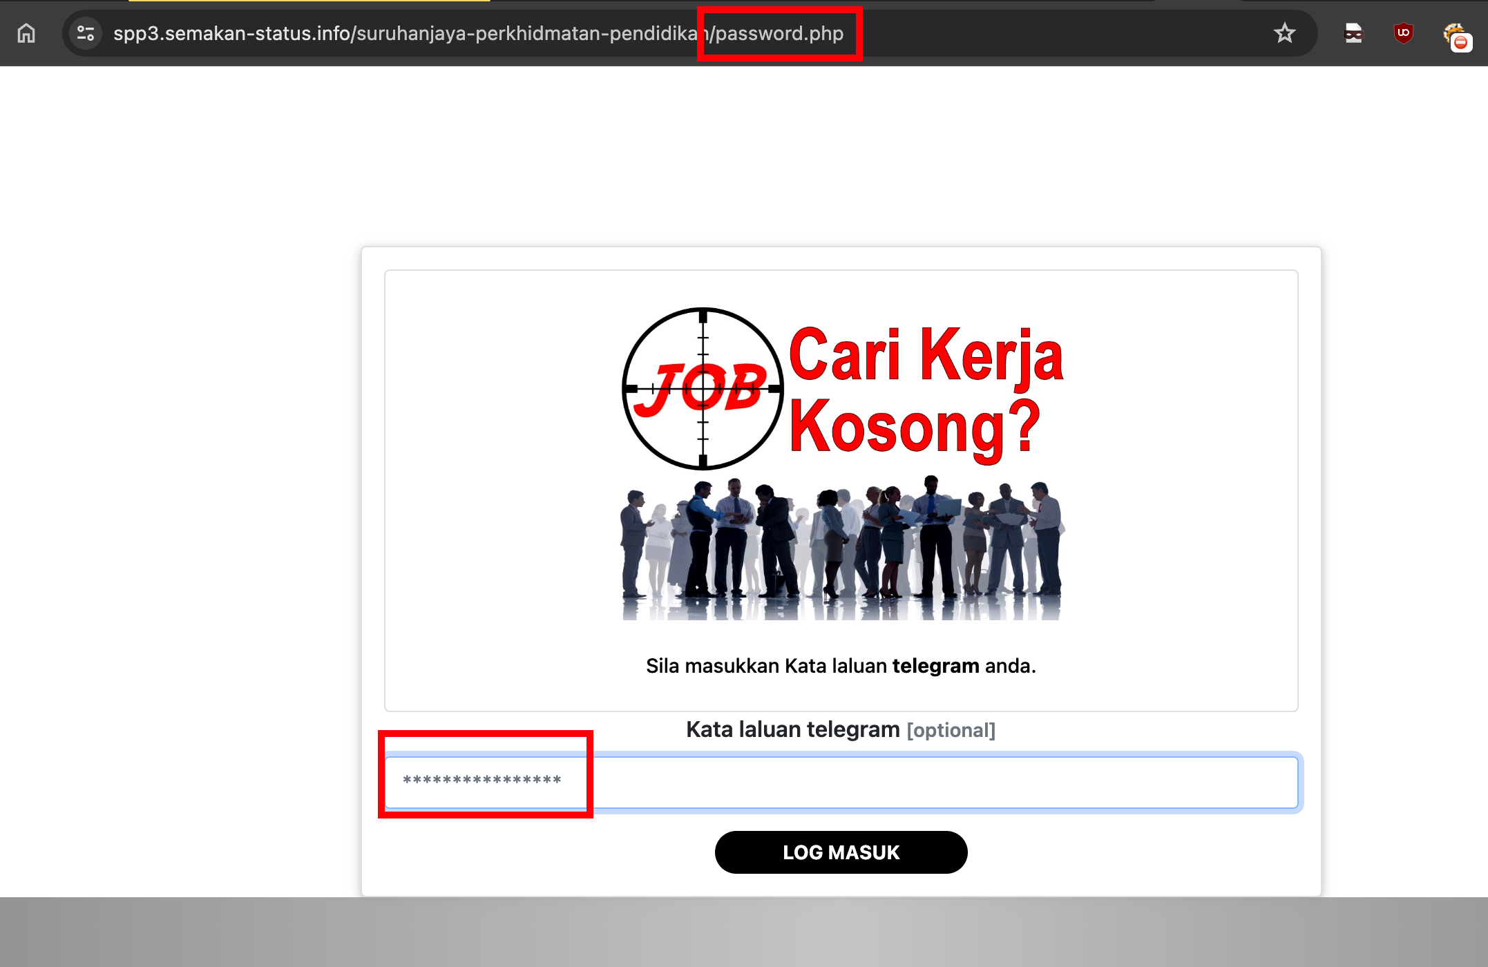
Task: Click the JOB crosshair target logo
Action: tap(703, 389)
